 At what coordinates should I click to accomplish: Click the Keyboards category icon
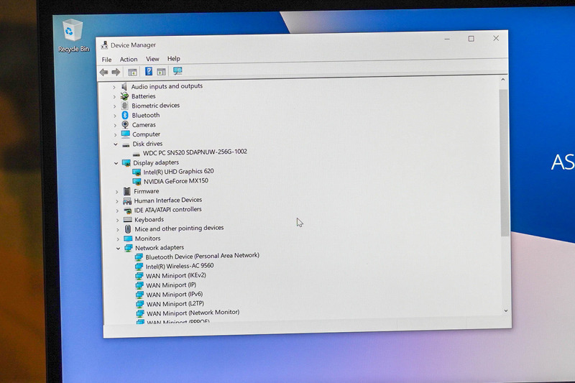(128, 220)
